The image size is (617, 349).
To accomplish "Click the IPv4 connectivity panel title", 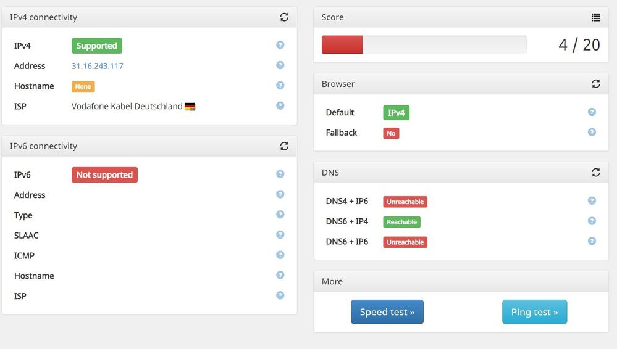I will click(x=44, y=17).
